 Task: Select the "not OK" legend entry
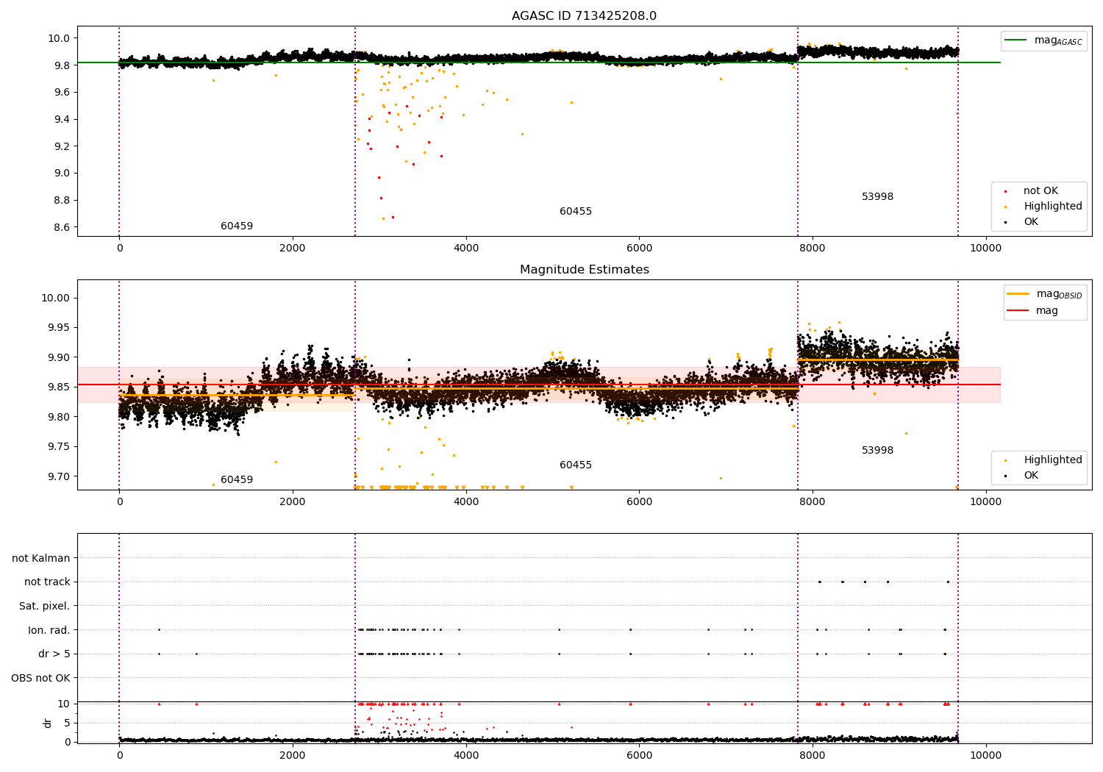[x=1040, y=191]
